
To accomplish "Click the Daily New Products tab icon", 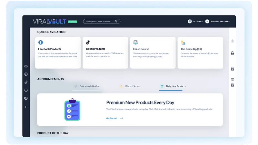I will click(162, 86).
